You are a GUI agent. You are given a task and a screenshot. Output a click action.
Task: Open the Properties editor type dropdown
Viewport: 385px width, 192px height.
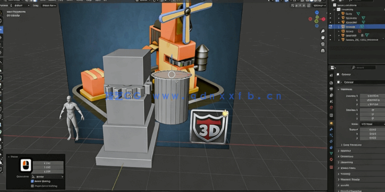tap(333, 67)
